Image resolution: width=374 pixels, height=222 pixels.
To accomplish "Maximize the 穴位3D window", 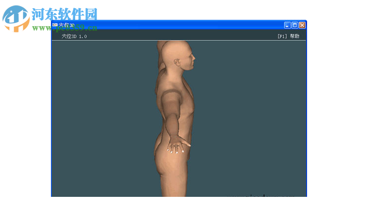I will pos(295,25).
